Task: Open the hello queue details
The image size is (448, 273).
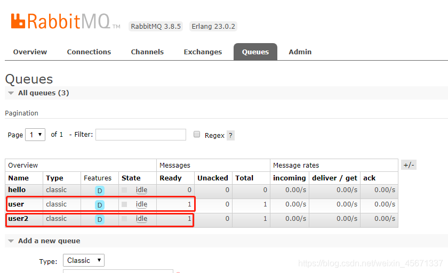Action: 17,190
